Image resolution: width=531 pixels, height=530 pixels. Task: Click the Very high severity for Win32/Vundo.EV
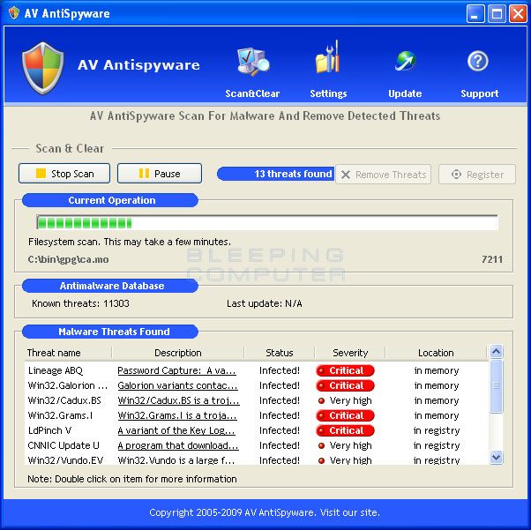pos(345,460)
